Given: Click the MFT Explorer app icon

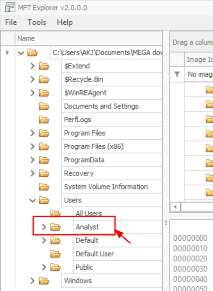Looking at the screenshot, I should pos(10,7).
